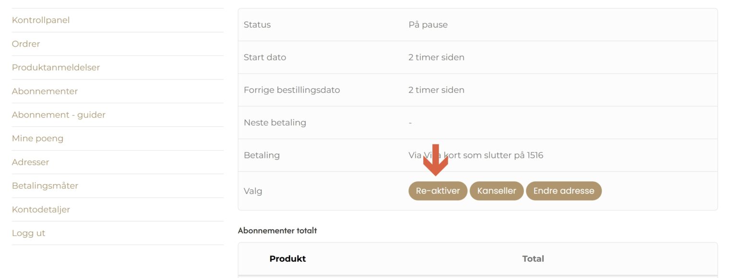The height and width of the screenshot is (278, 737).
Task: Manage Betalingsmåter settings
Action: pos(45,186)
